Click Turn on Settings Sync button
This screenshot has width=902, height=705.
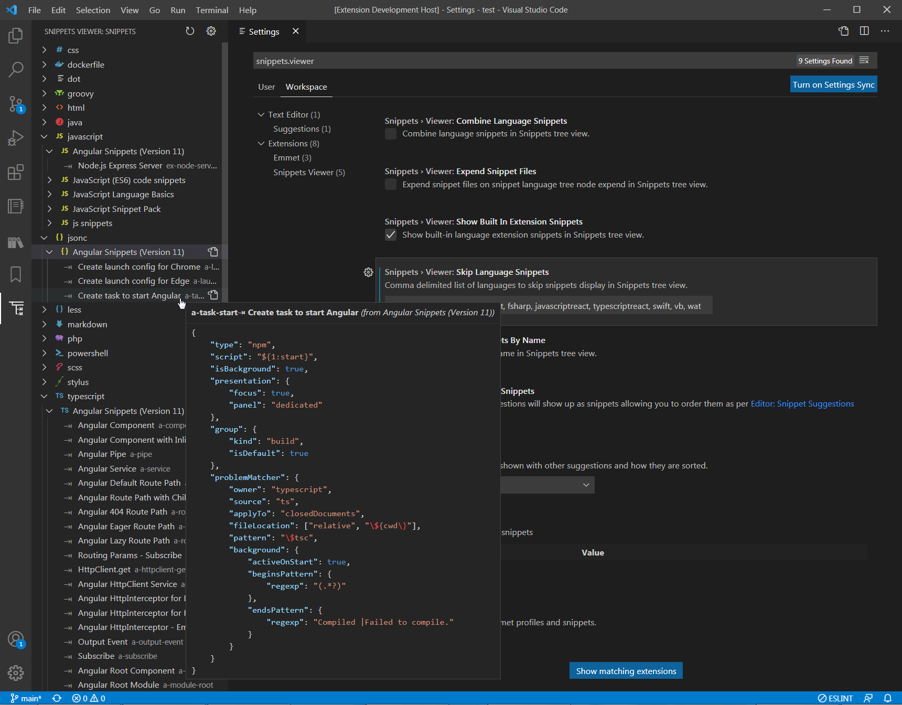pyautogui.click(x=833, y=84)
